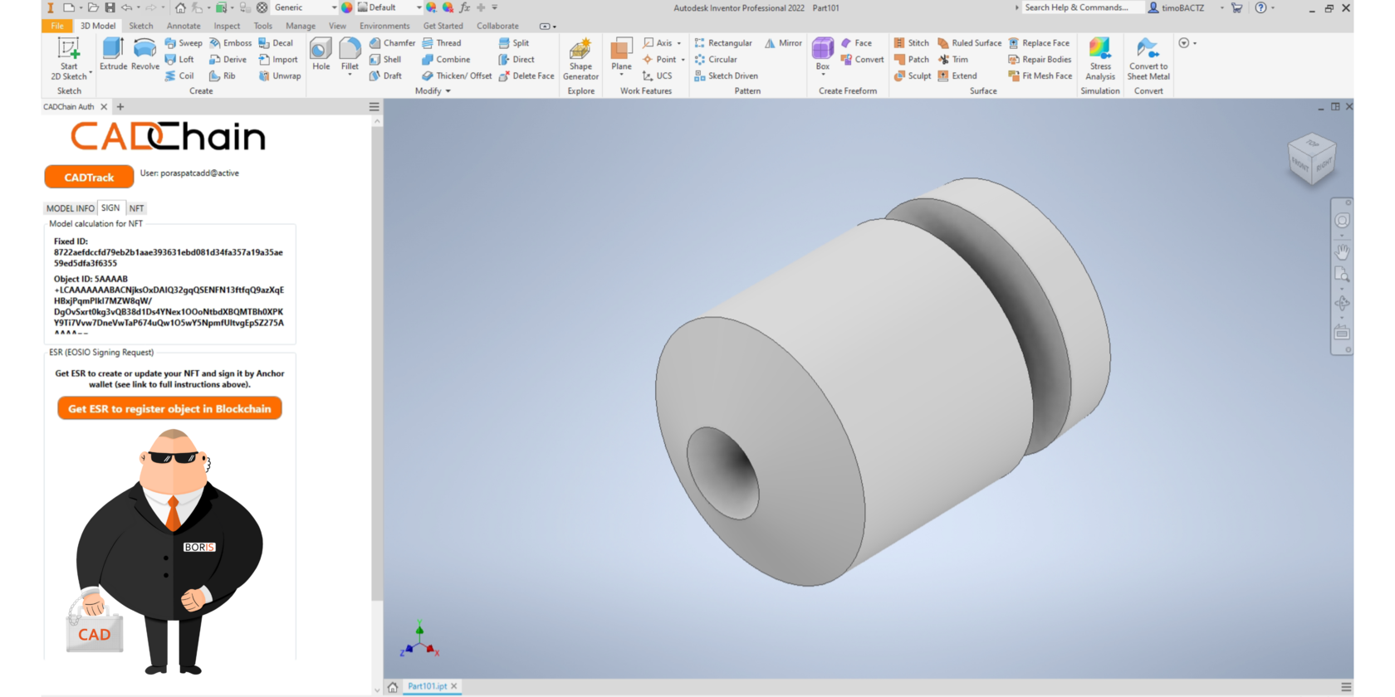This screenshot has width=1395, height=697.
Task: Activate the Mirror tool
Action: [783, 43]
